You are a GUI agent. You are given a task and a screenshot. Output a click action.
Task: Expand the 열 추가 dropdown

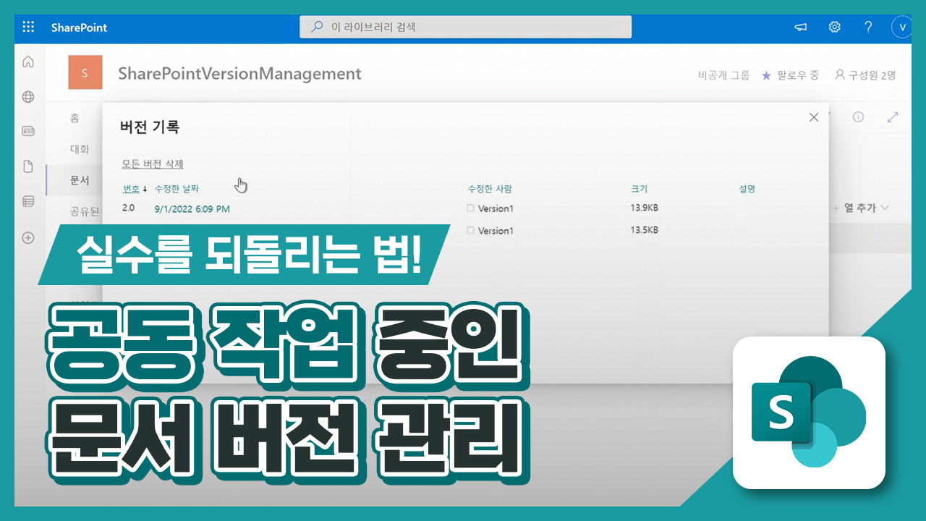click(x=861, y=208)
